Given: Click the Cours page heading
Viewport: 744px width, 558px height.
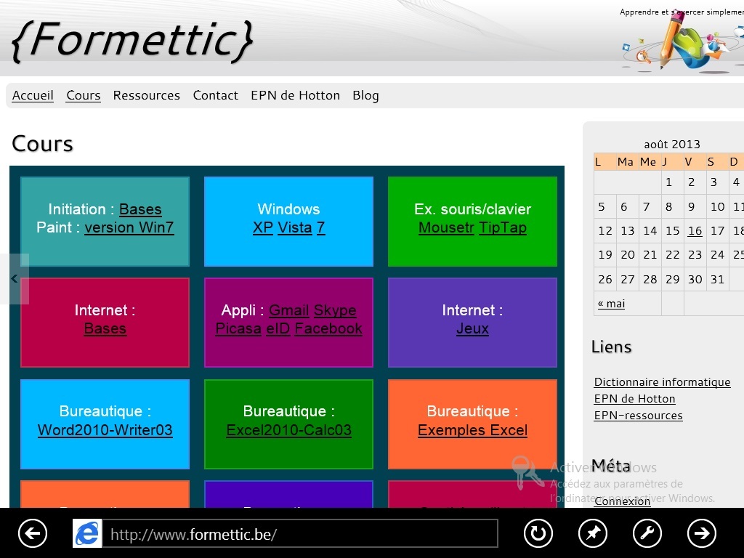Looking at the screenshot, I should pos(42,144).
